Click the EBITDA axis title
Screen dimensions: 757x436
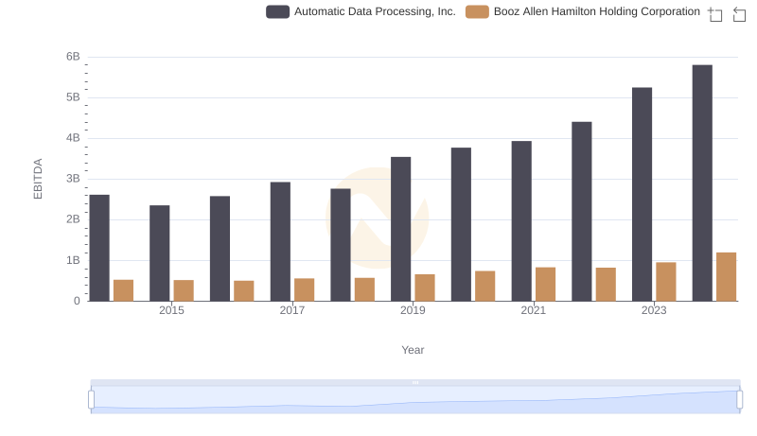(38, 179)
